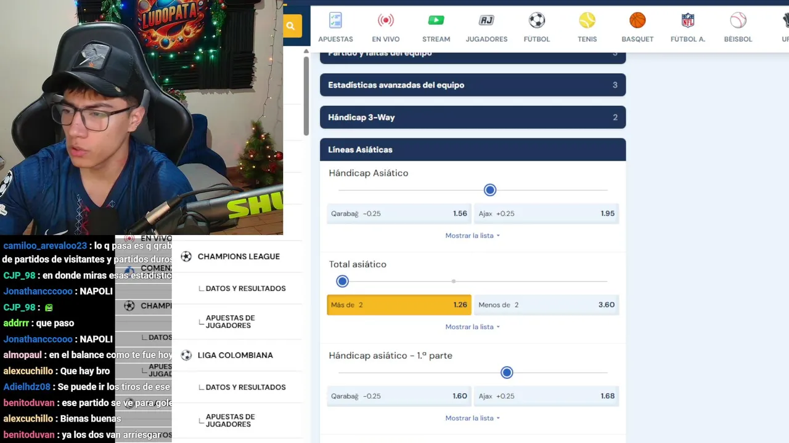The height and width of the screenshot is (443, 789).
Task: Expand Estadísticas avanzadas del equipo section
Action: tap(473, 85)
